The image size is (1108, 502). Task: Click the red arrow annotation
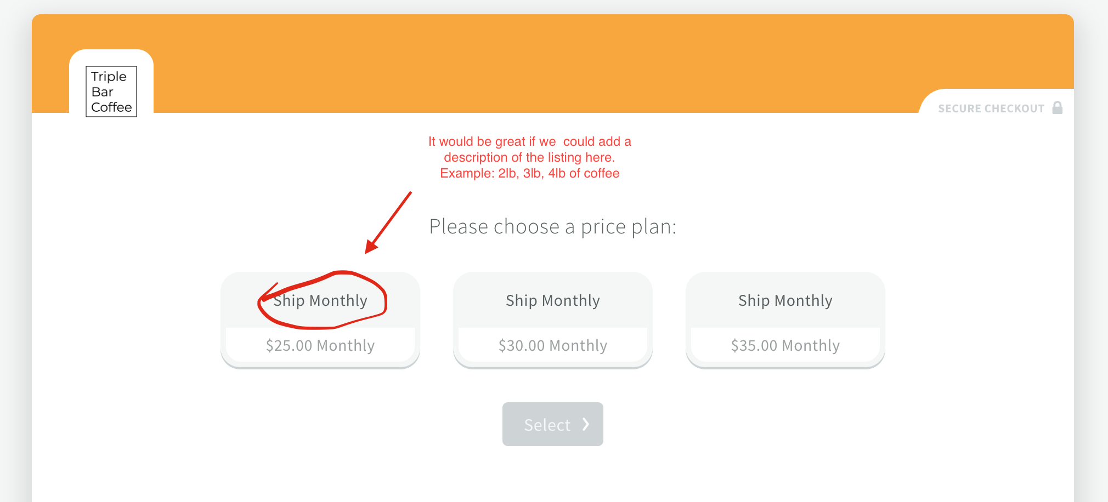click(x=388, y=223)
